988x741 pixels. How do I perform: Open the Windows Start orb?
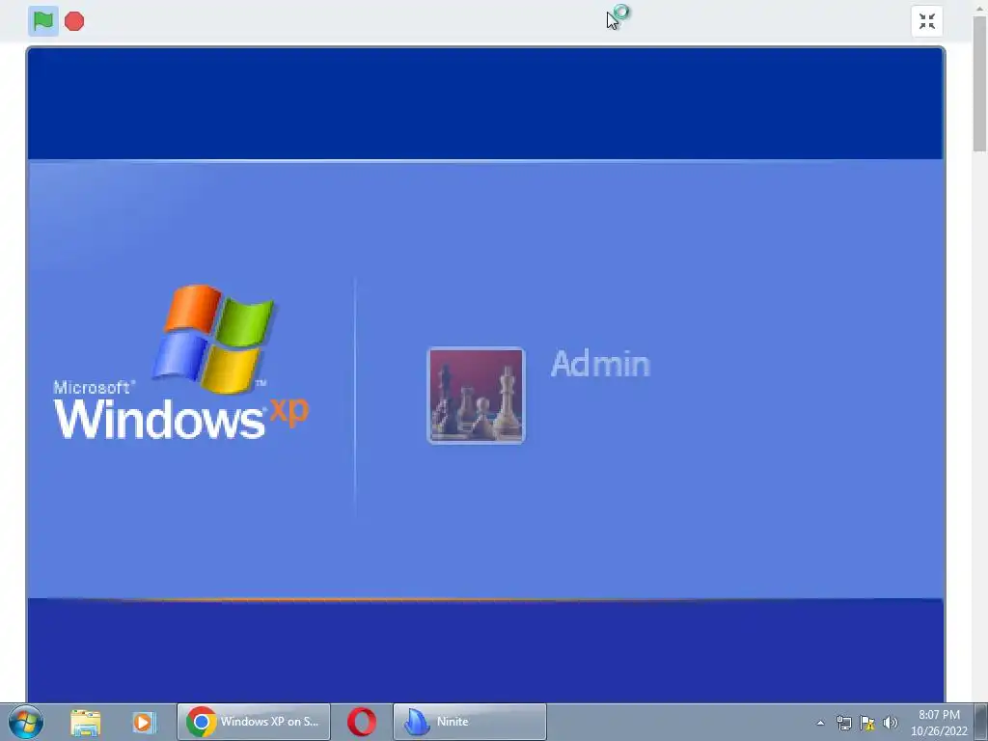click(26, 722)
